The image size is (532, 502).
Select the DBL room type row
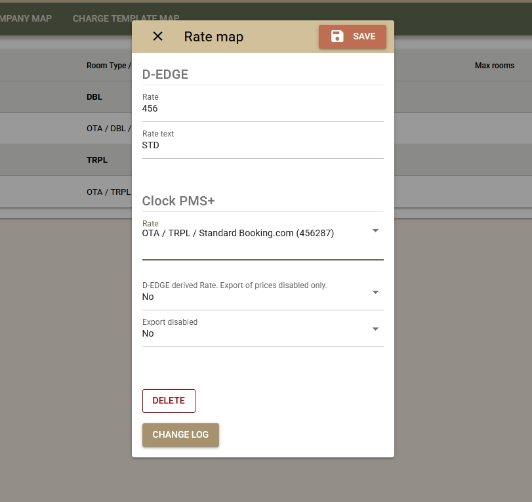tap(66, 96)
